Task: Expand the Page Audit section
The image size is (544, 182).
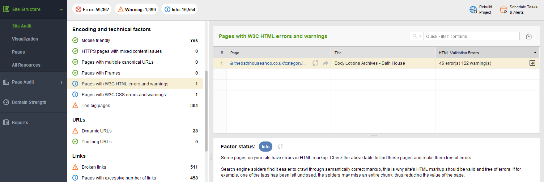Action: tap(33, 82)
